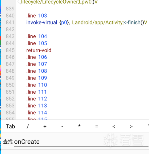
Task: Place cursor on '.line 107'
Action: click(37, 64)
